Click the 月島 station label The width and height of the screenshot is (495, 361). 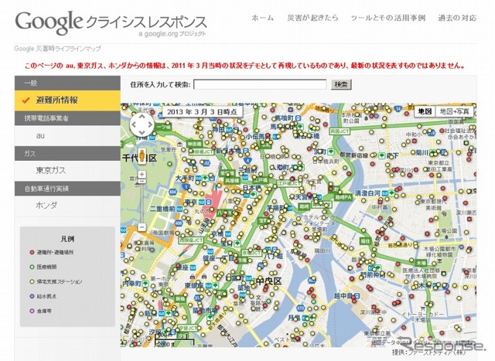point(294,318)
